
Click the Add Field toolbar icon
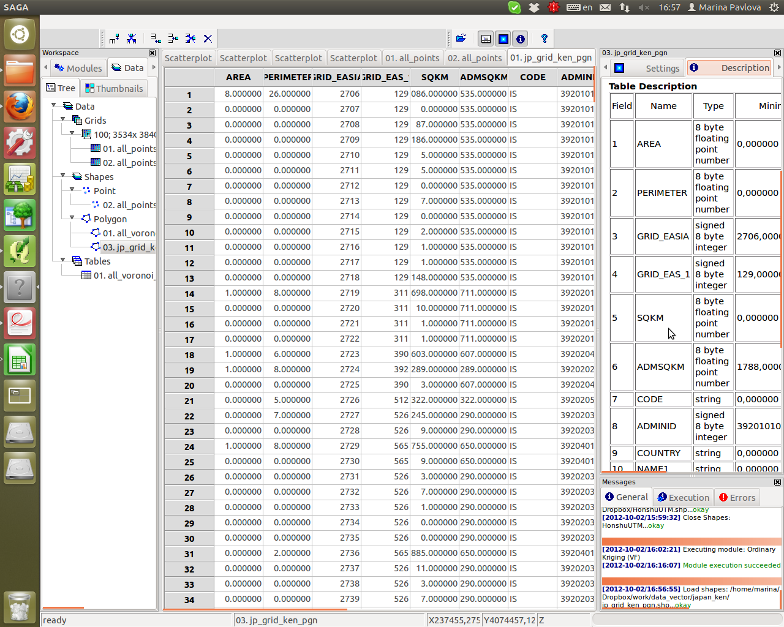point(115,39)
